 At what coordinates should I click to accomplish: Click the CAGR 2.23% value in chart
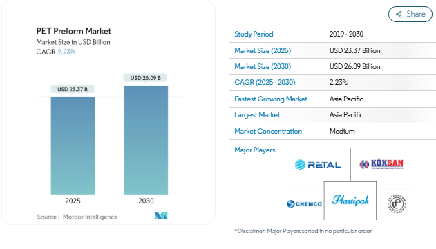click(x=66, y=52)
